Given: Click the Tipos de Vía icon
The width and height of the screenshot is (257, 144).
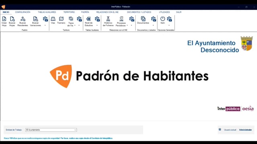Looking at the screenshot, I should pyautogui.click(x=71, y=19).
